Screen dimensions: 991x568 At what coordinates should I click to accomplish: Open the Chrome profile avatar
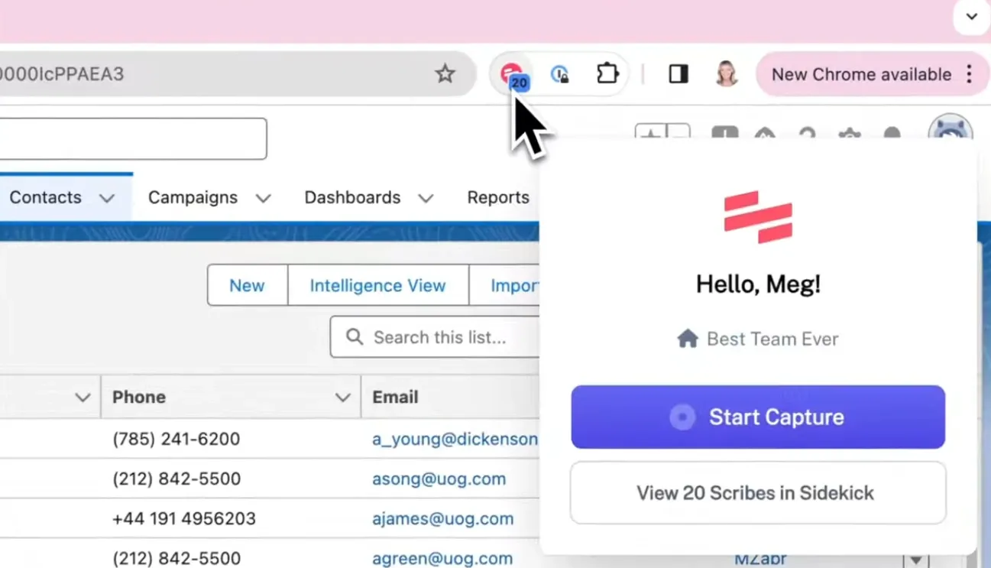[726, 73]
